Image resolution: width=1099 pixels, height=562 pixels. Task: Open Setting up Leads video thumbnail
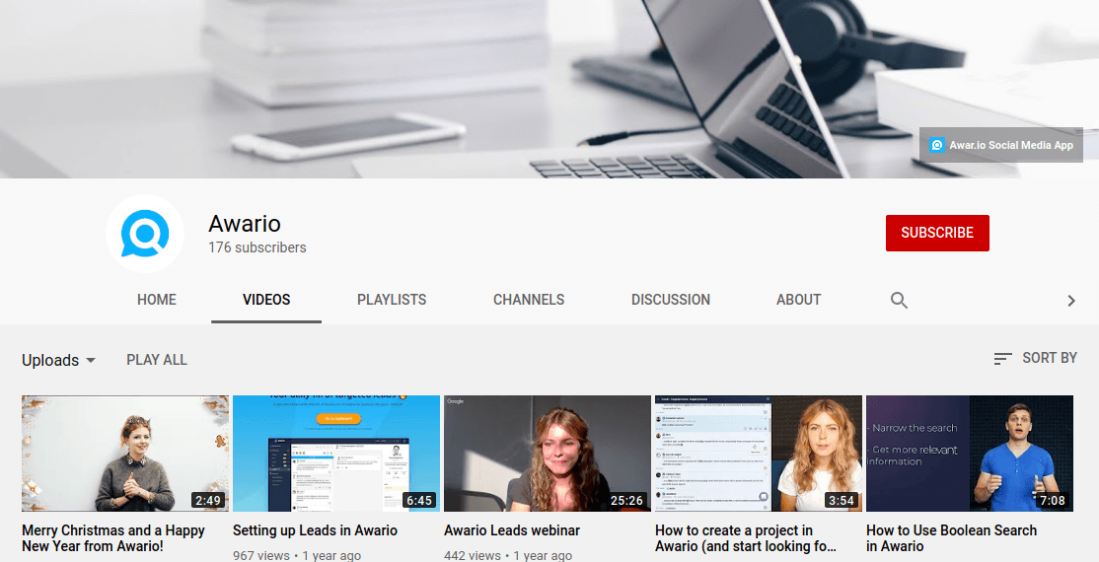pos(336,454)
